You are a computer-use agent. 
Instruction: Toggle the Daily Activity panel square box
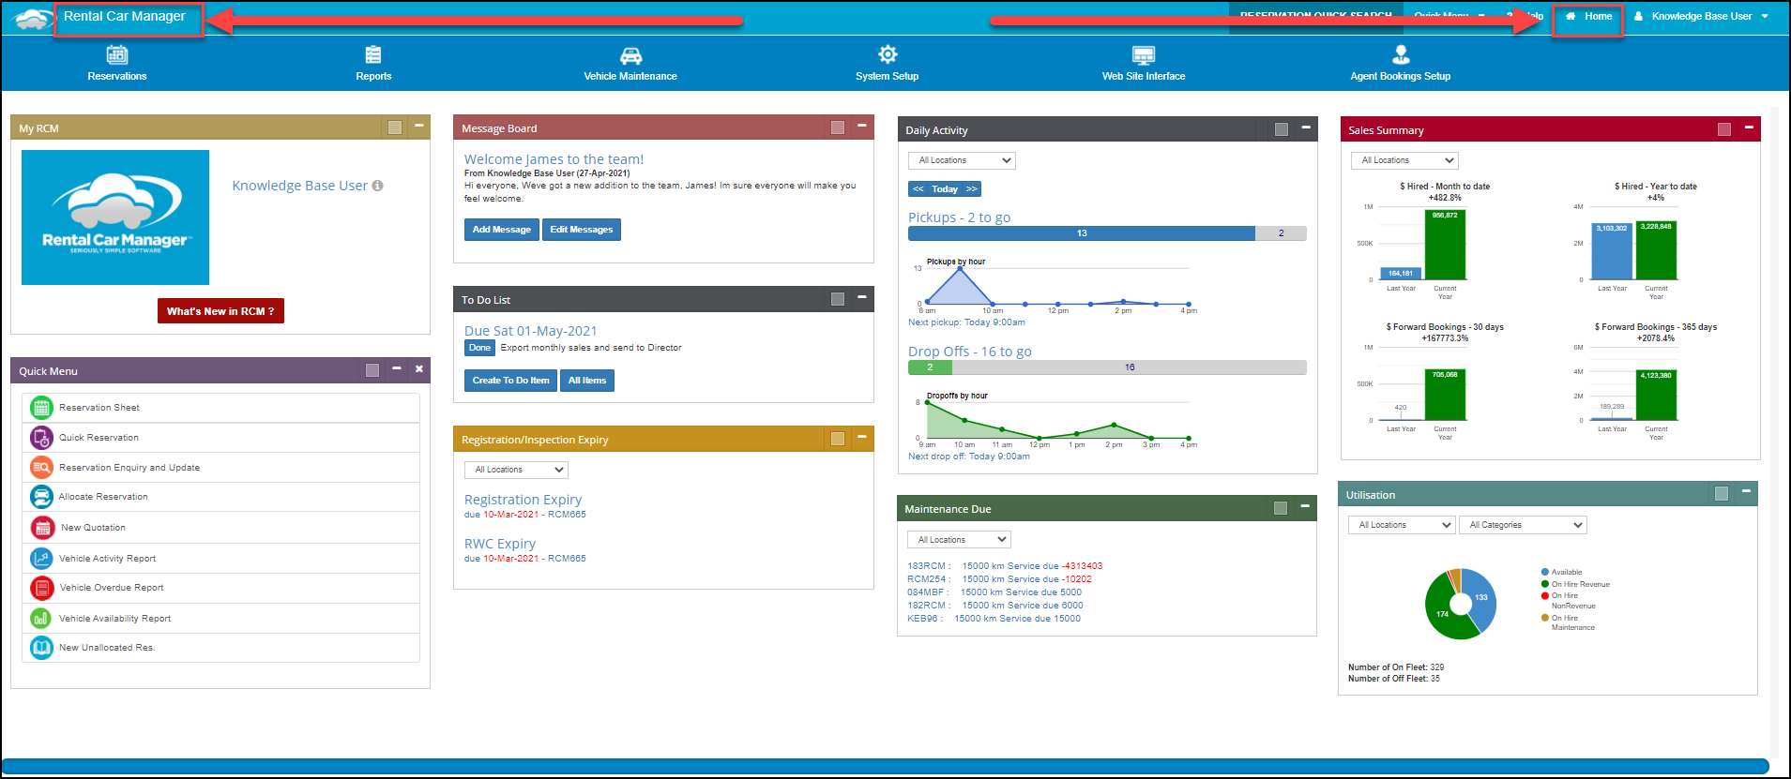[x=1282, y=129]
